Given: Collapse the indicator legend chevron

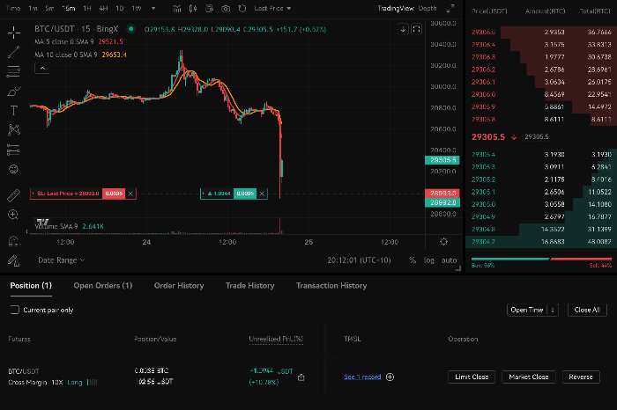Looking at the screenshot, I should point(42,69).
